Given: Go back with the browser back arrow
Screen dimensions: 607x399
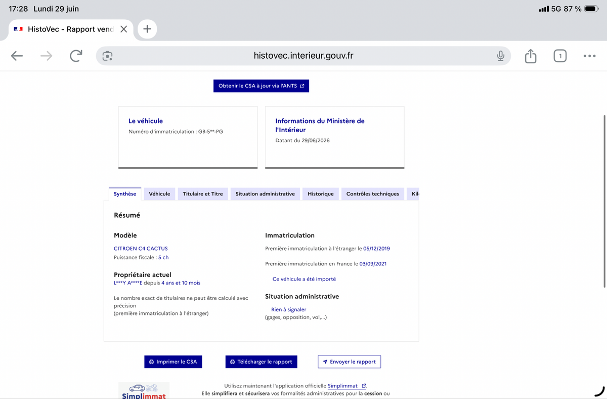Looking at the screenshot, I should pos(17,56).
